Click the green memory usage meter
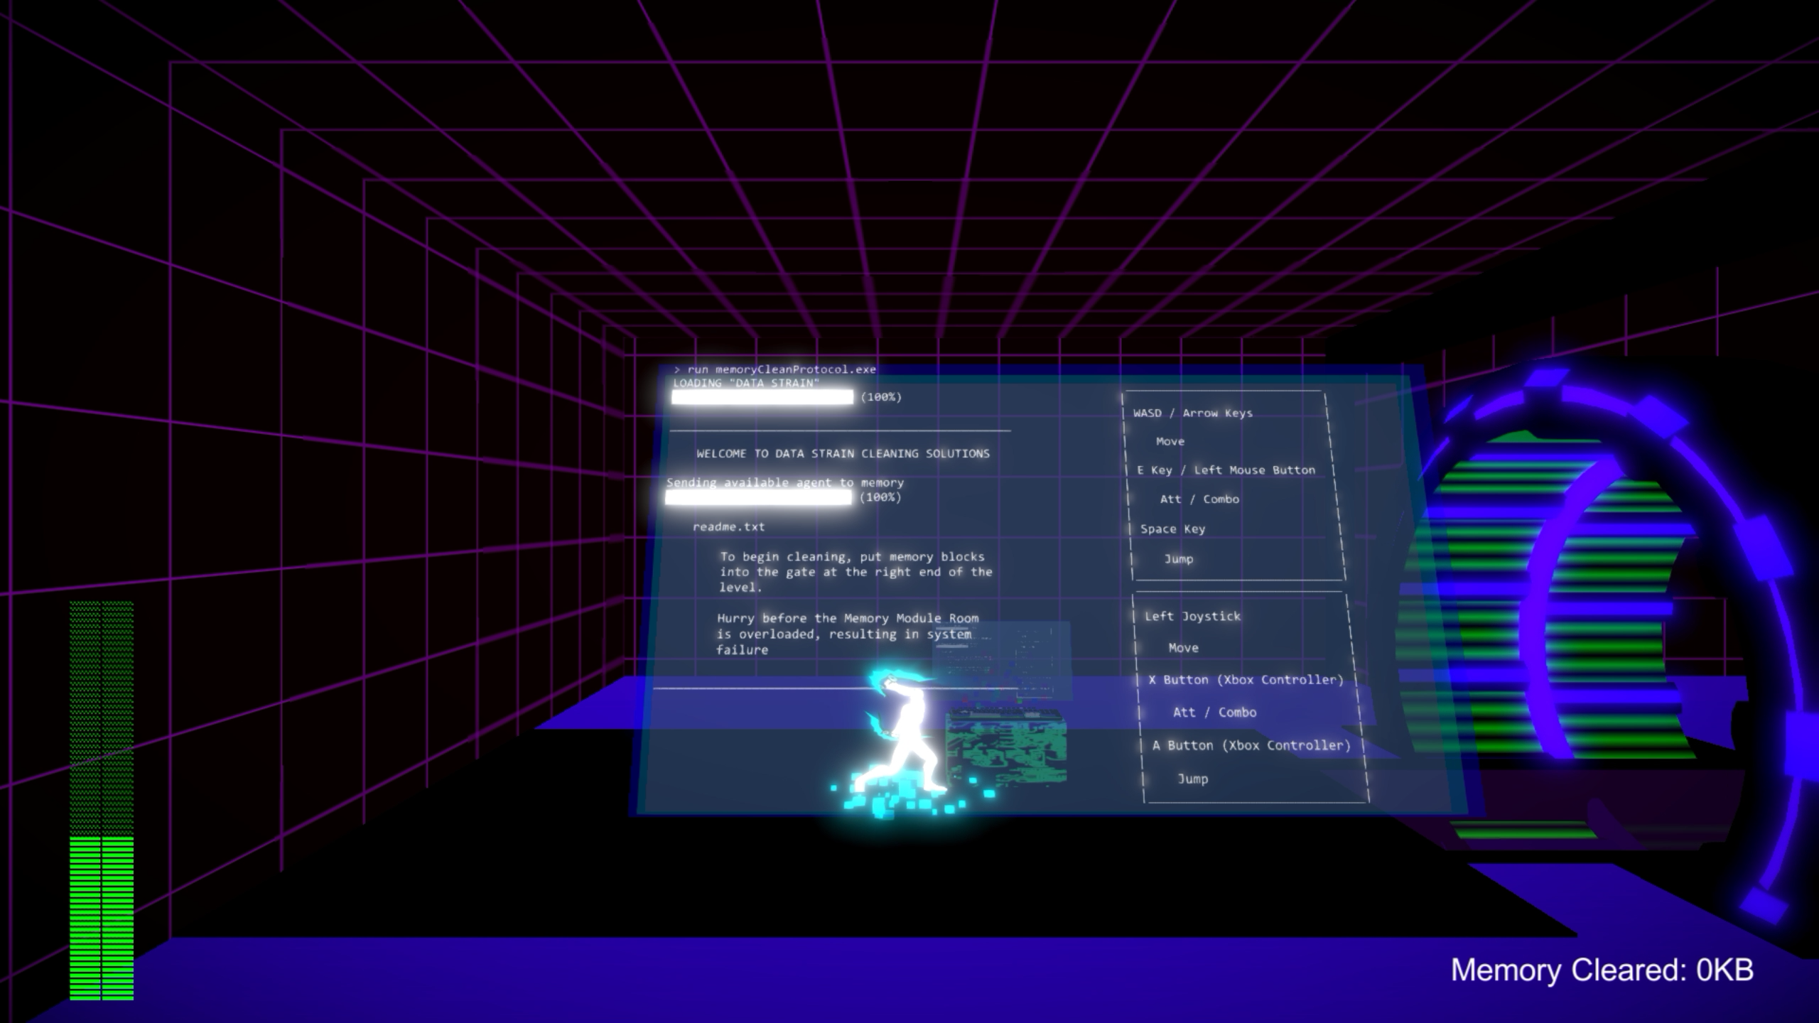1819x1023 pixels. (102, 801)
